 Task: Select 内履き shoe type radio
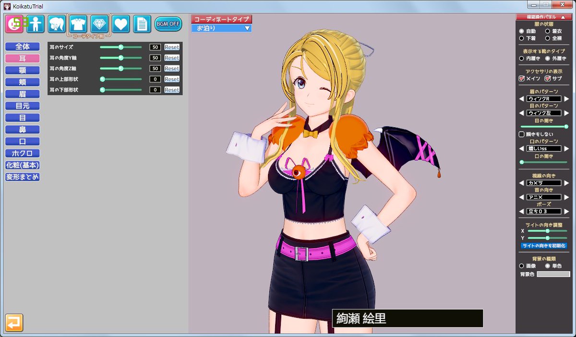pyautogui.click(x=522, y=58)
